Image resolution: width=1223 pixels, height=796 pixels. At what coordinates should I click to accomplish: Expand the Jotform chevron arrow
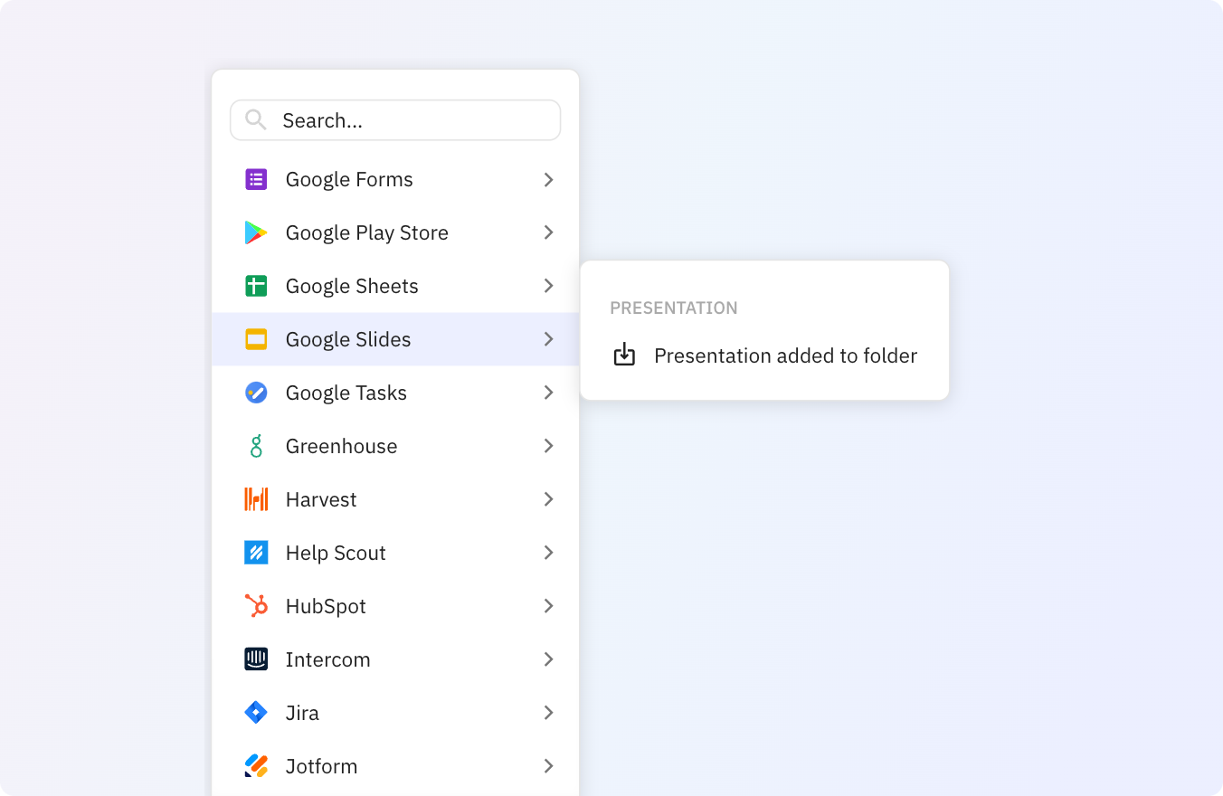click(x=548, y=766)
